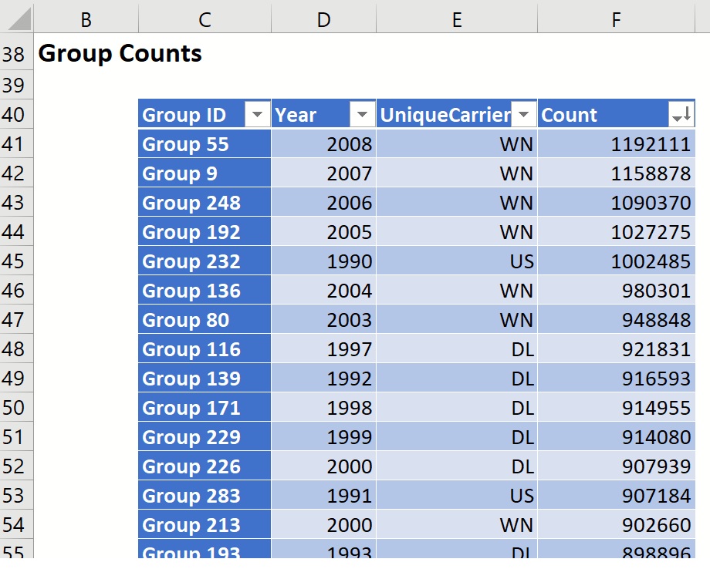
Task: Select column B header
Action: pyautogui.click(x=86, y=20)
